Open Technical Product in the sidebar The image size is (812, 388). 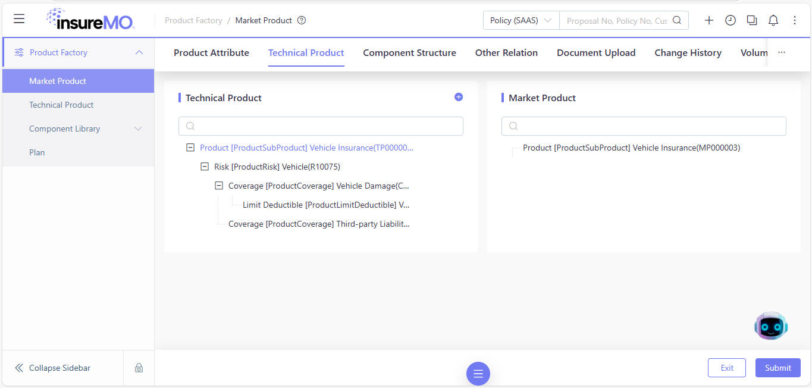tap(79, 105)
